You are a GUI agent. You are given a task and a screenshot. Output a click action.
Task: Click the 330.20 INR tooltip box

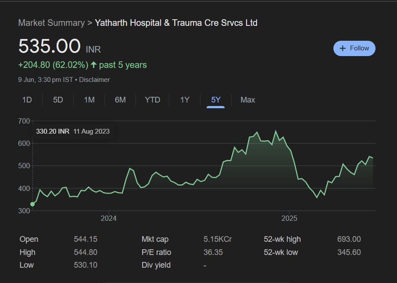[x=73, y=131]
